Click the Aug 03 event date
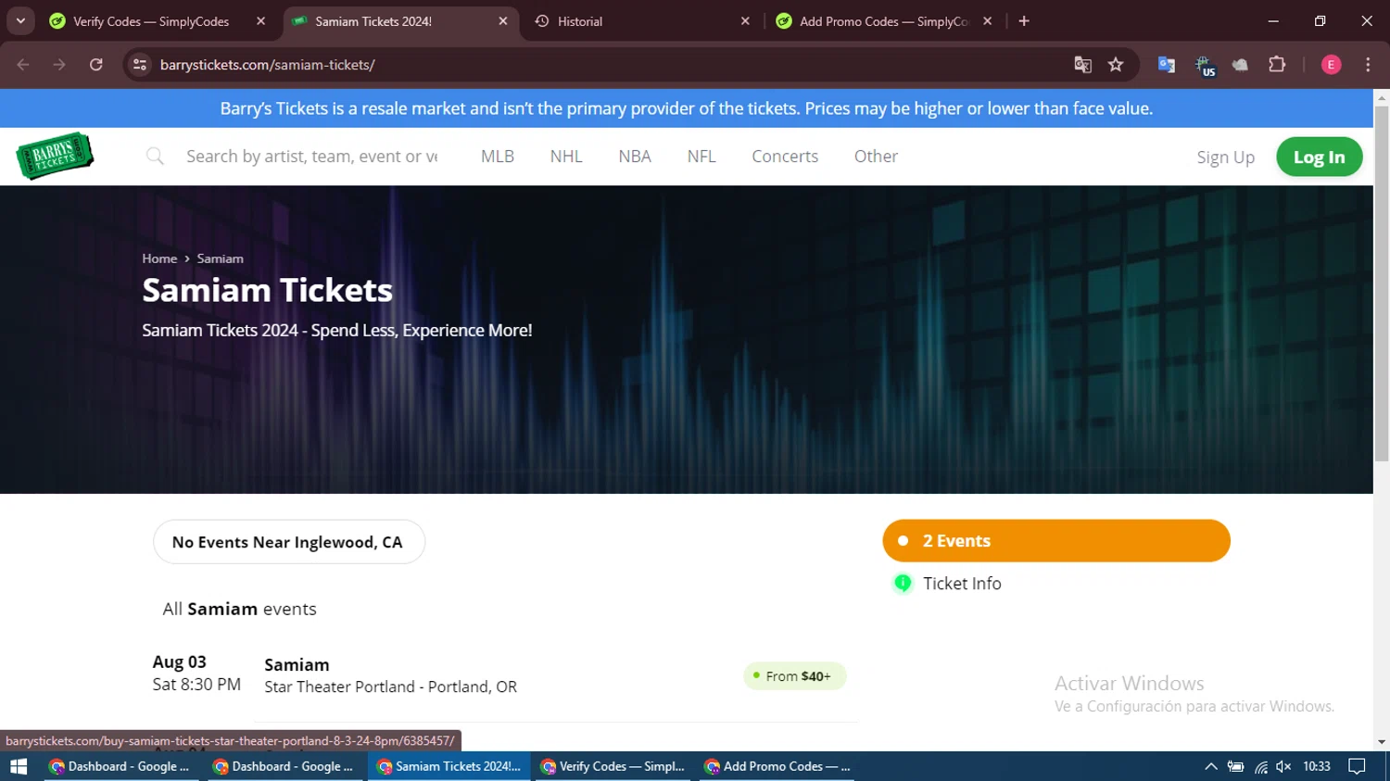This screenshot has width=1390, height=781. click(x=179, y=662)
